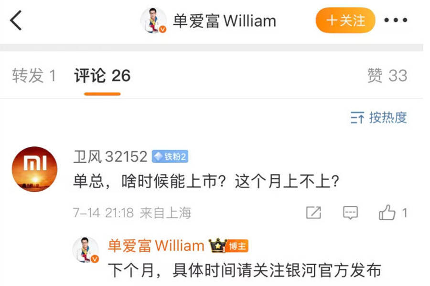Tap the reply bubble icon under the comment

click(351, 213)
